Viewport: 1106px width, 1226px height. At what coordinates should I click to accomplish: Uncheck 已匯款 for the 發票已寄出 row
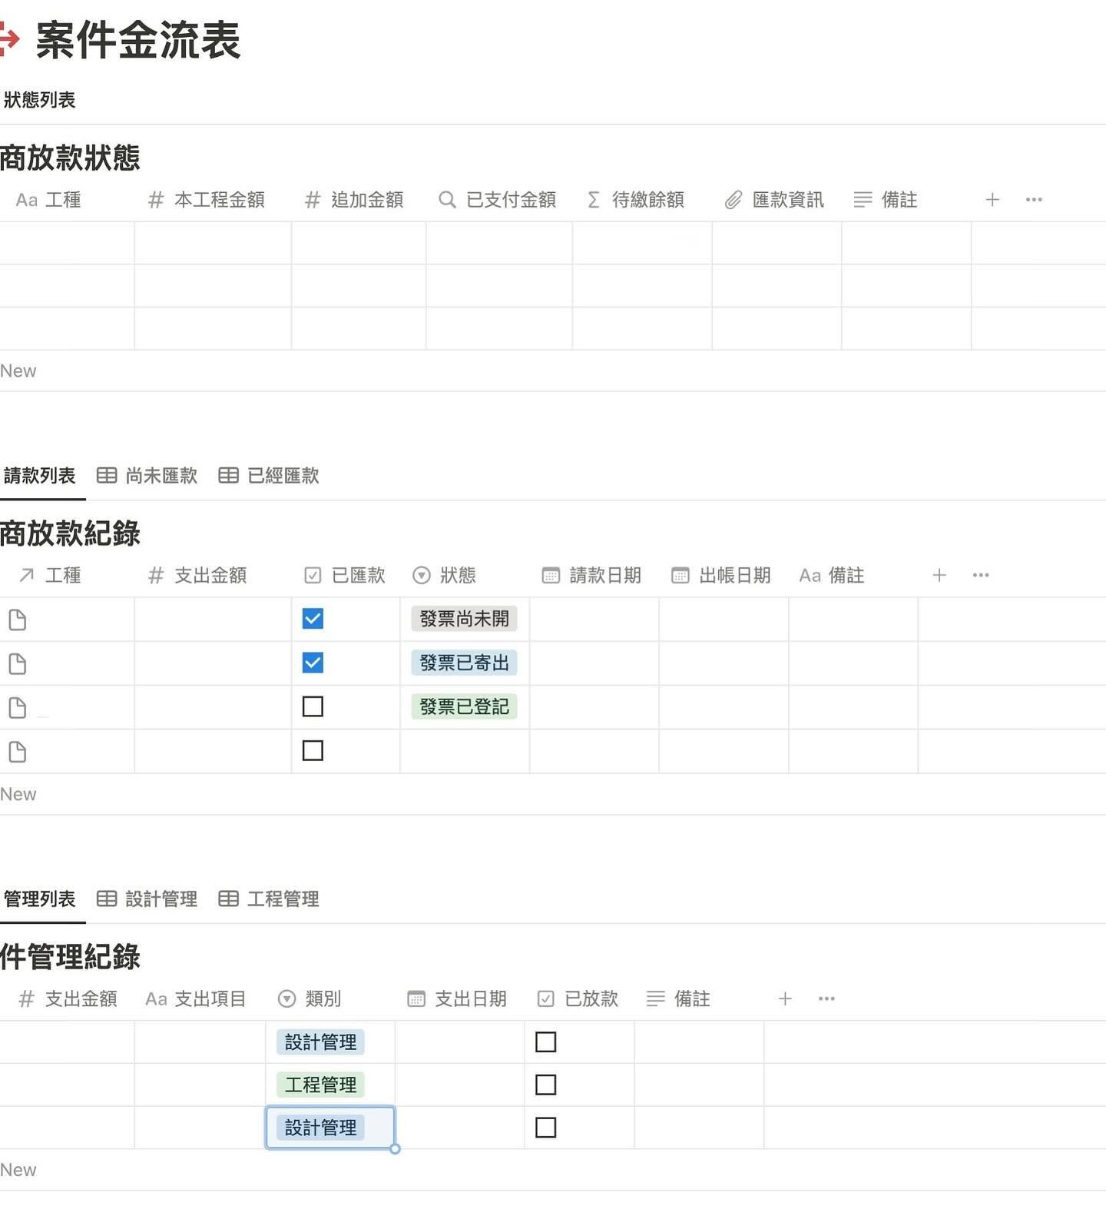coord(313,663)
